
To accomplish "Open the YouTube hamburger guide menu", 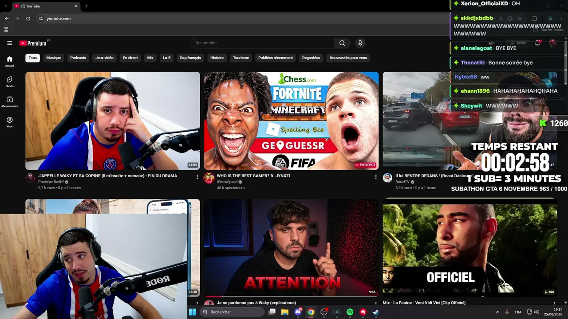I will coord(9,43).
